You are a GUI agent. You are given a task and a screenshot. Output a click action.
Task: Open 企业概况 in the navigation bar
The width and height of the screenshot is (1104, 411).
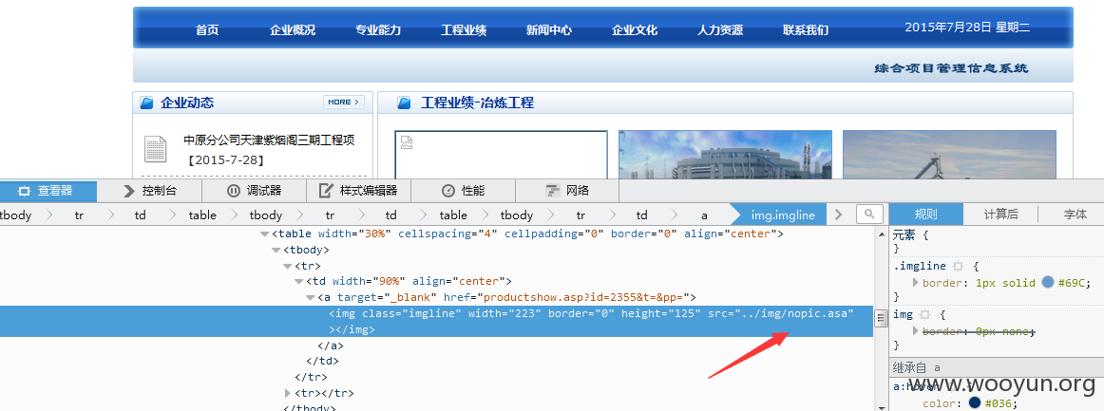tap(293, 30)
